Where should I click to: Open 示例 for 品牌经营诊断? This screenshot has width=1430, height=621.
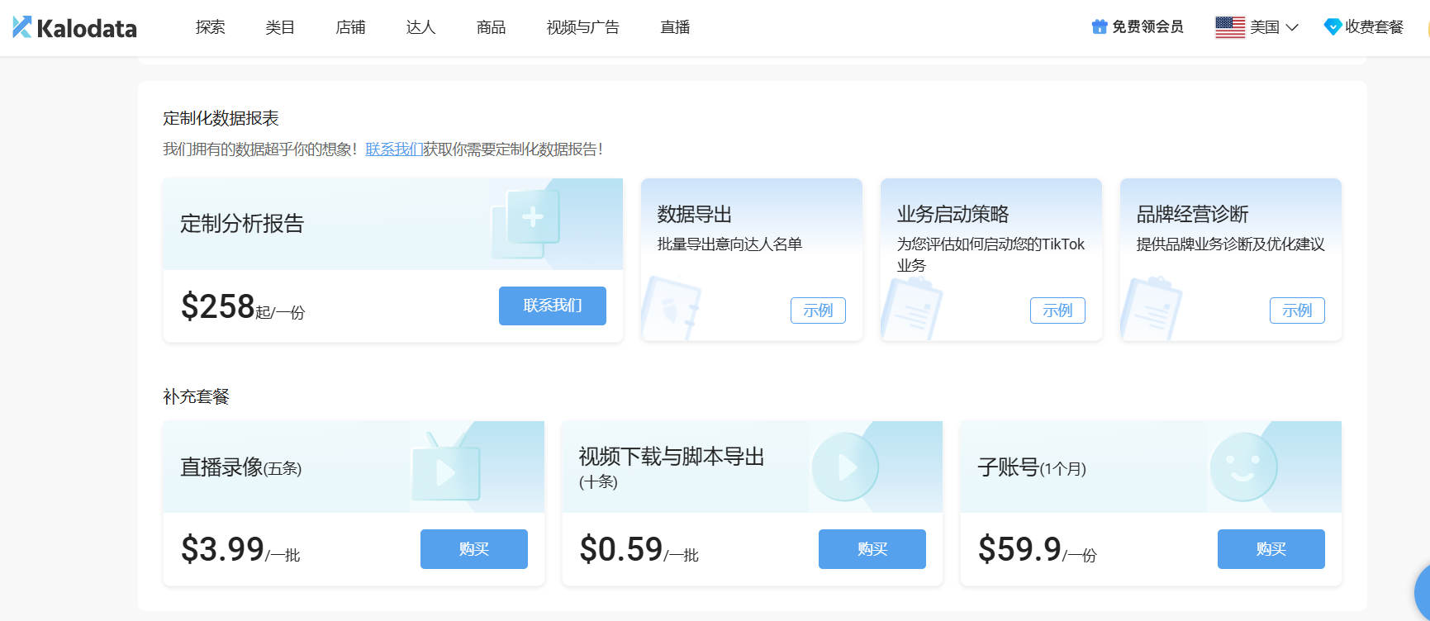pos(1297,310)
